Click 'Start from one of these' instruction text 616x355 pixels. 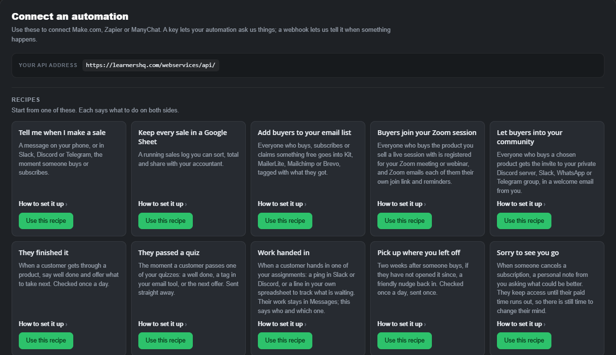point(95,110)
